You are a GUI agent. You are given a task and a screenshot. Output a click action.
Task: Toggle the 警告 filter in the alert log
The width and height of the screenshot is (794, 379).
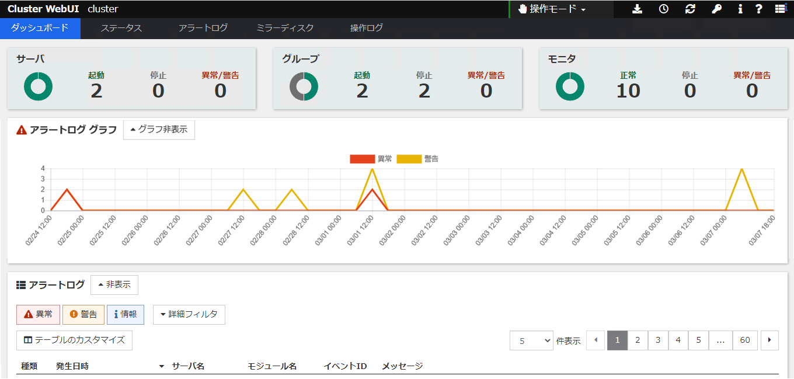point(83,314)
